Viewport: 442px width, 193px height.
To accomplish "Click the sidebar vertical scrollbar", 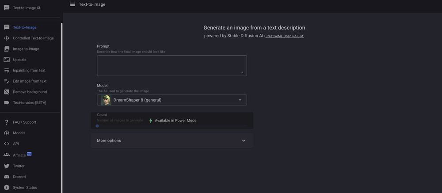I will pos(62,107).
